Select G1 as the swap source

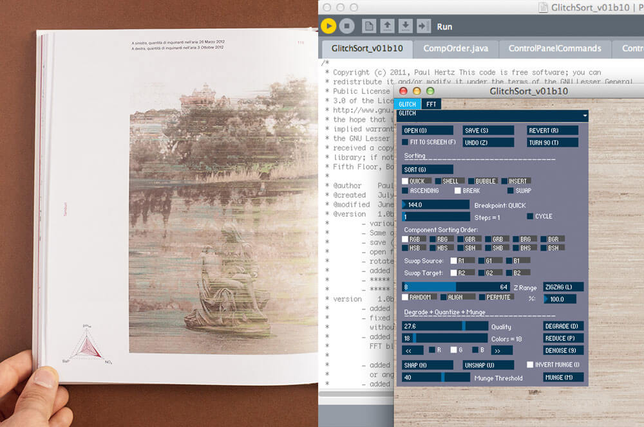[481, 260]
